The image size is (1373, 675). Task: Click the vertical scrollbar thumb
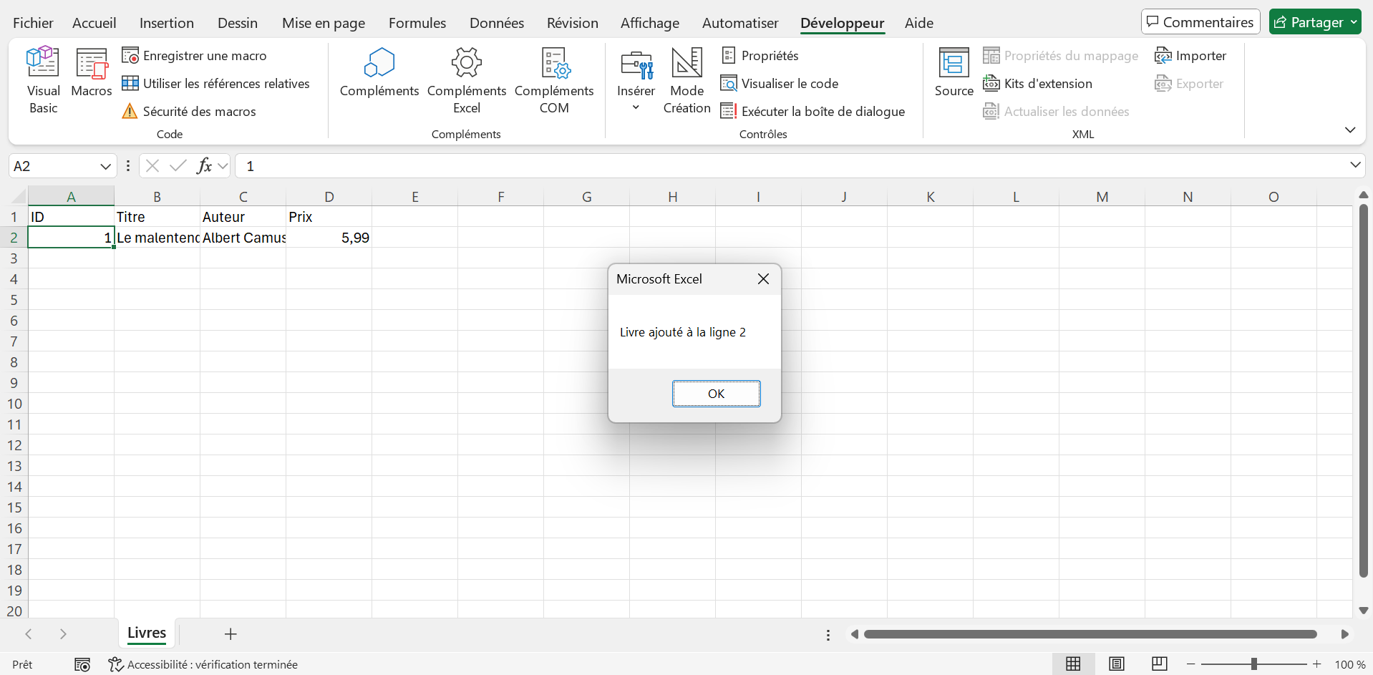(x=1364, y=390)
